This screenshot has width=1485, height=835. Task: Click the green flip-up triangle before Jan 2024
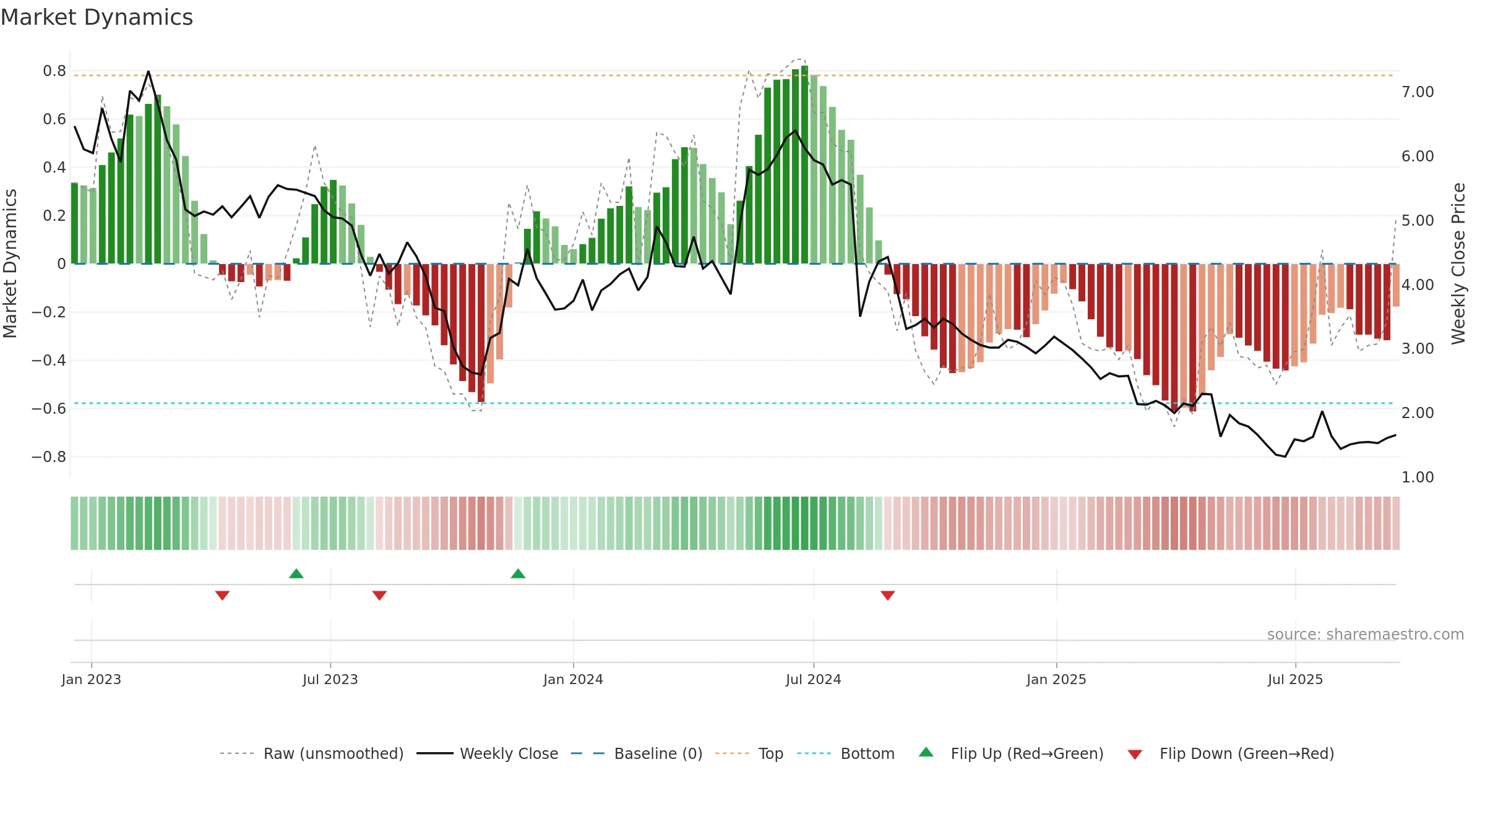[519, 573]
